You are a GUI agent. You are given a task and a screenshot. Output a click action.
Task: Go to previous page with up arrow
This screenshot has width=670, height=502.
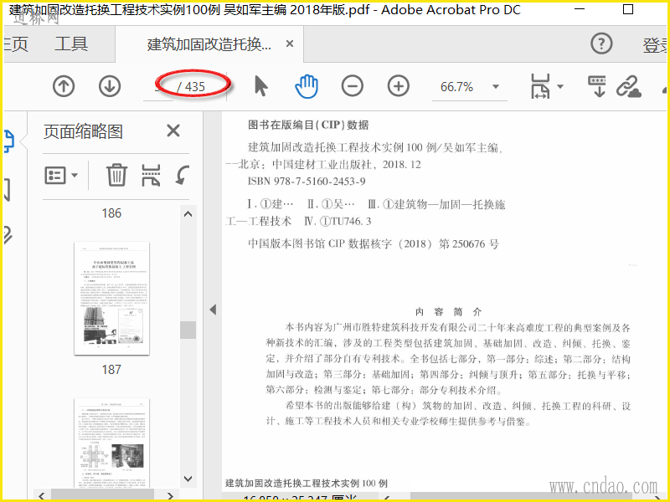[x=64, y=86]
